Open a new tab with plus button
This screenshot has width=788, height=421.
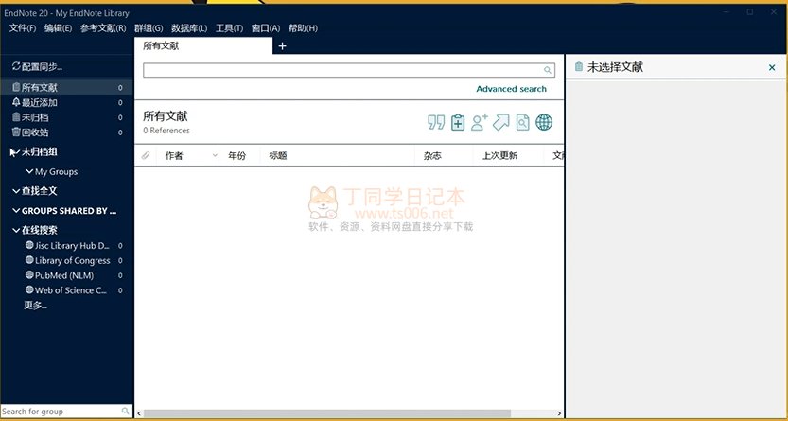pyautogui.click(x=282, y=46)
